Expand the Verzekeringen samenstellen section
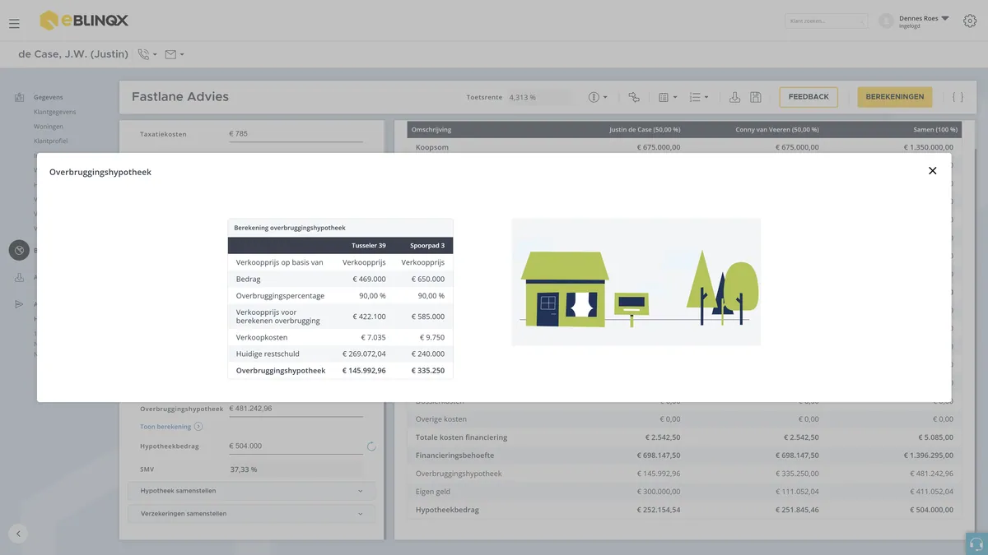 point(251,514)
